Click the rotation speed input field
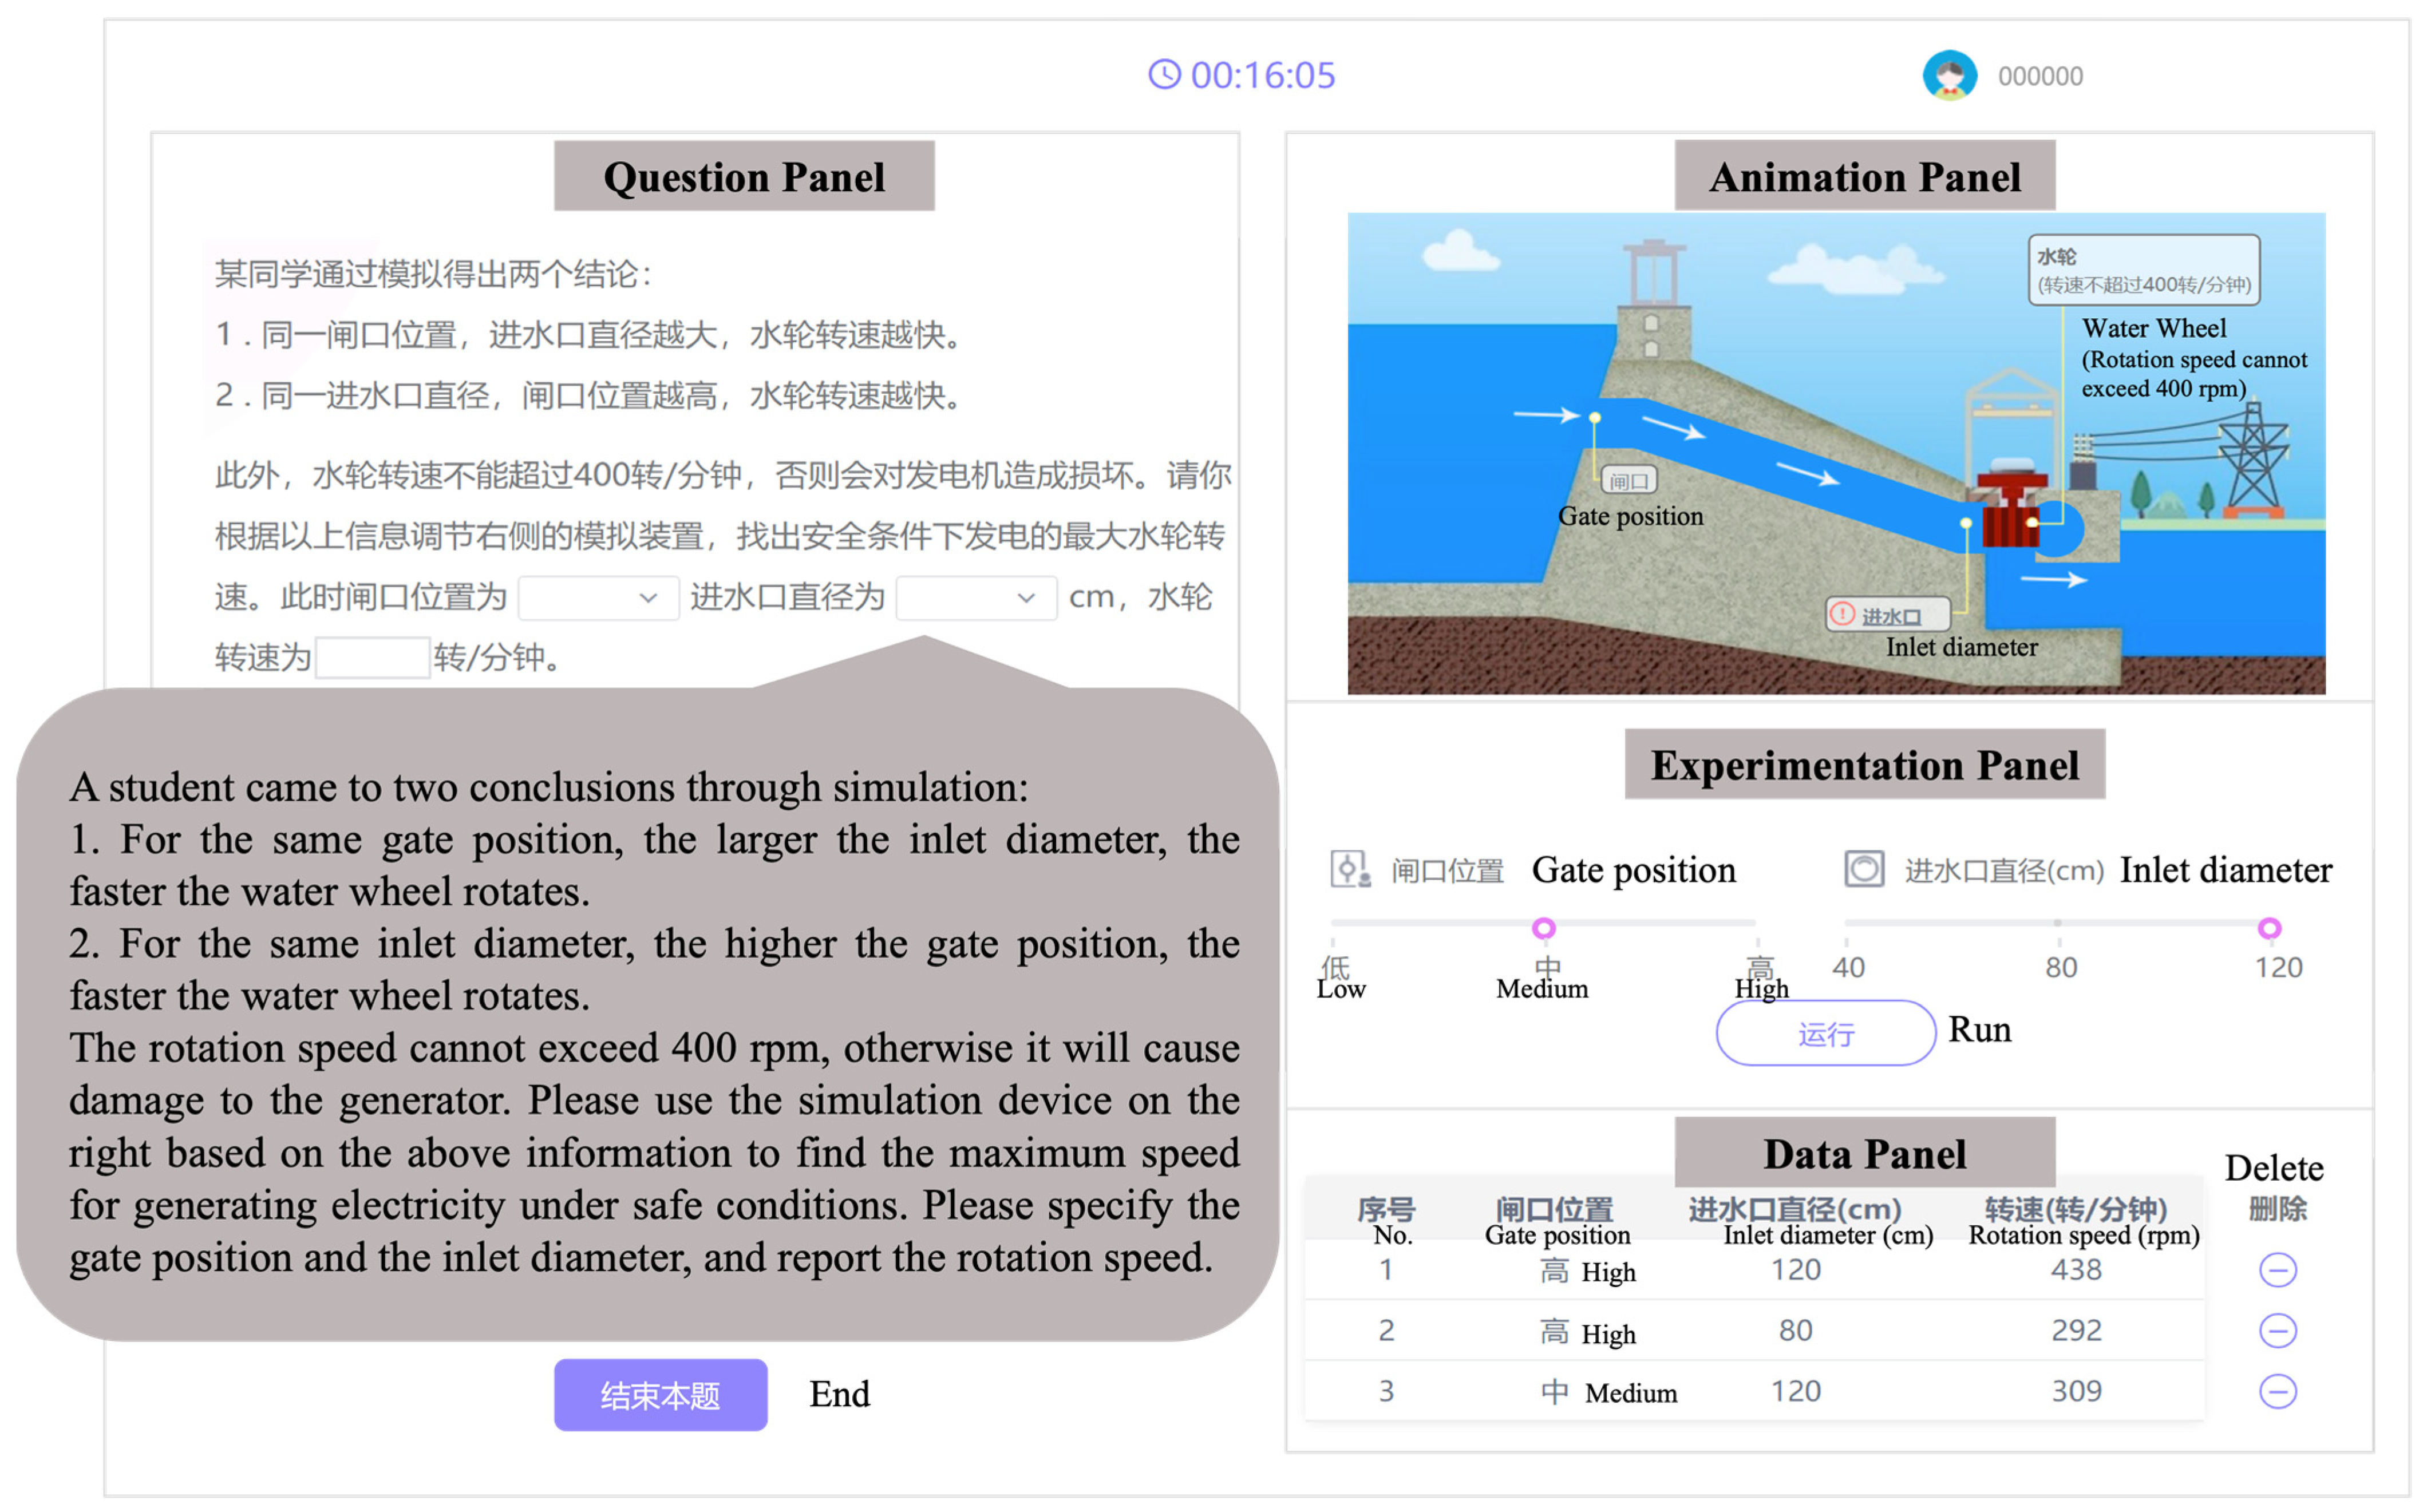The width and height of the screenshot is (2423, 1512). point(372,658)
